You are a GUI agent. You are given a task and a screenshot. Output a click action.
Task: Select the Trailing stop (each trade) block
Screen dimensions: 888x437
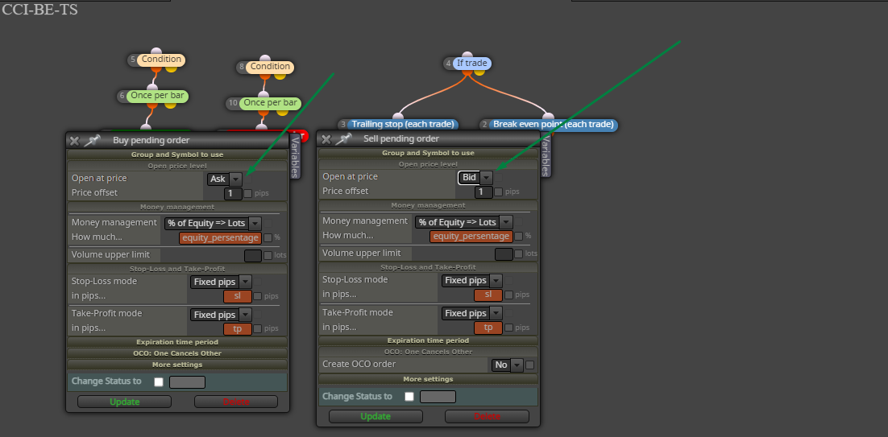click(403, 125)
